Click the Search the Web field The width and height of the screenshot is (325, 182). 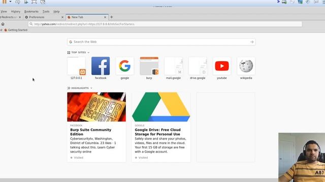(x=161, y=42)
